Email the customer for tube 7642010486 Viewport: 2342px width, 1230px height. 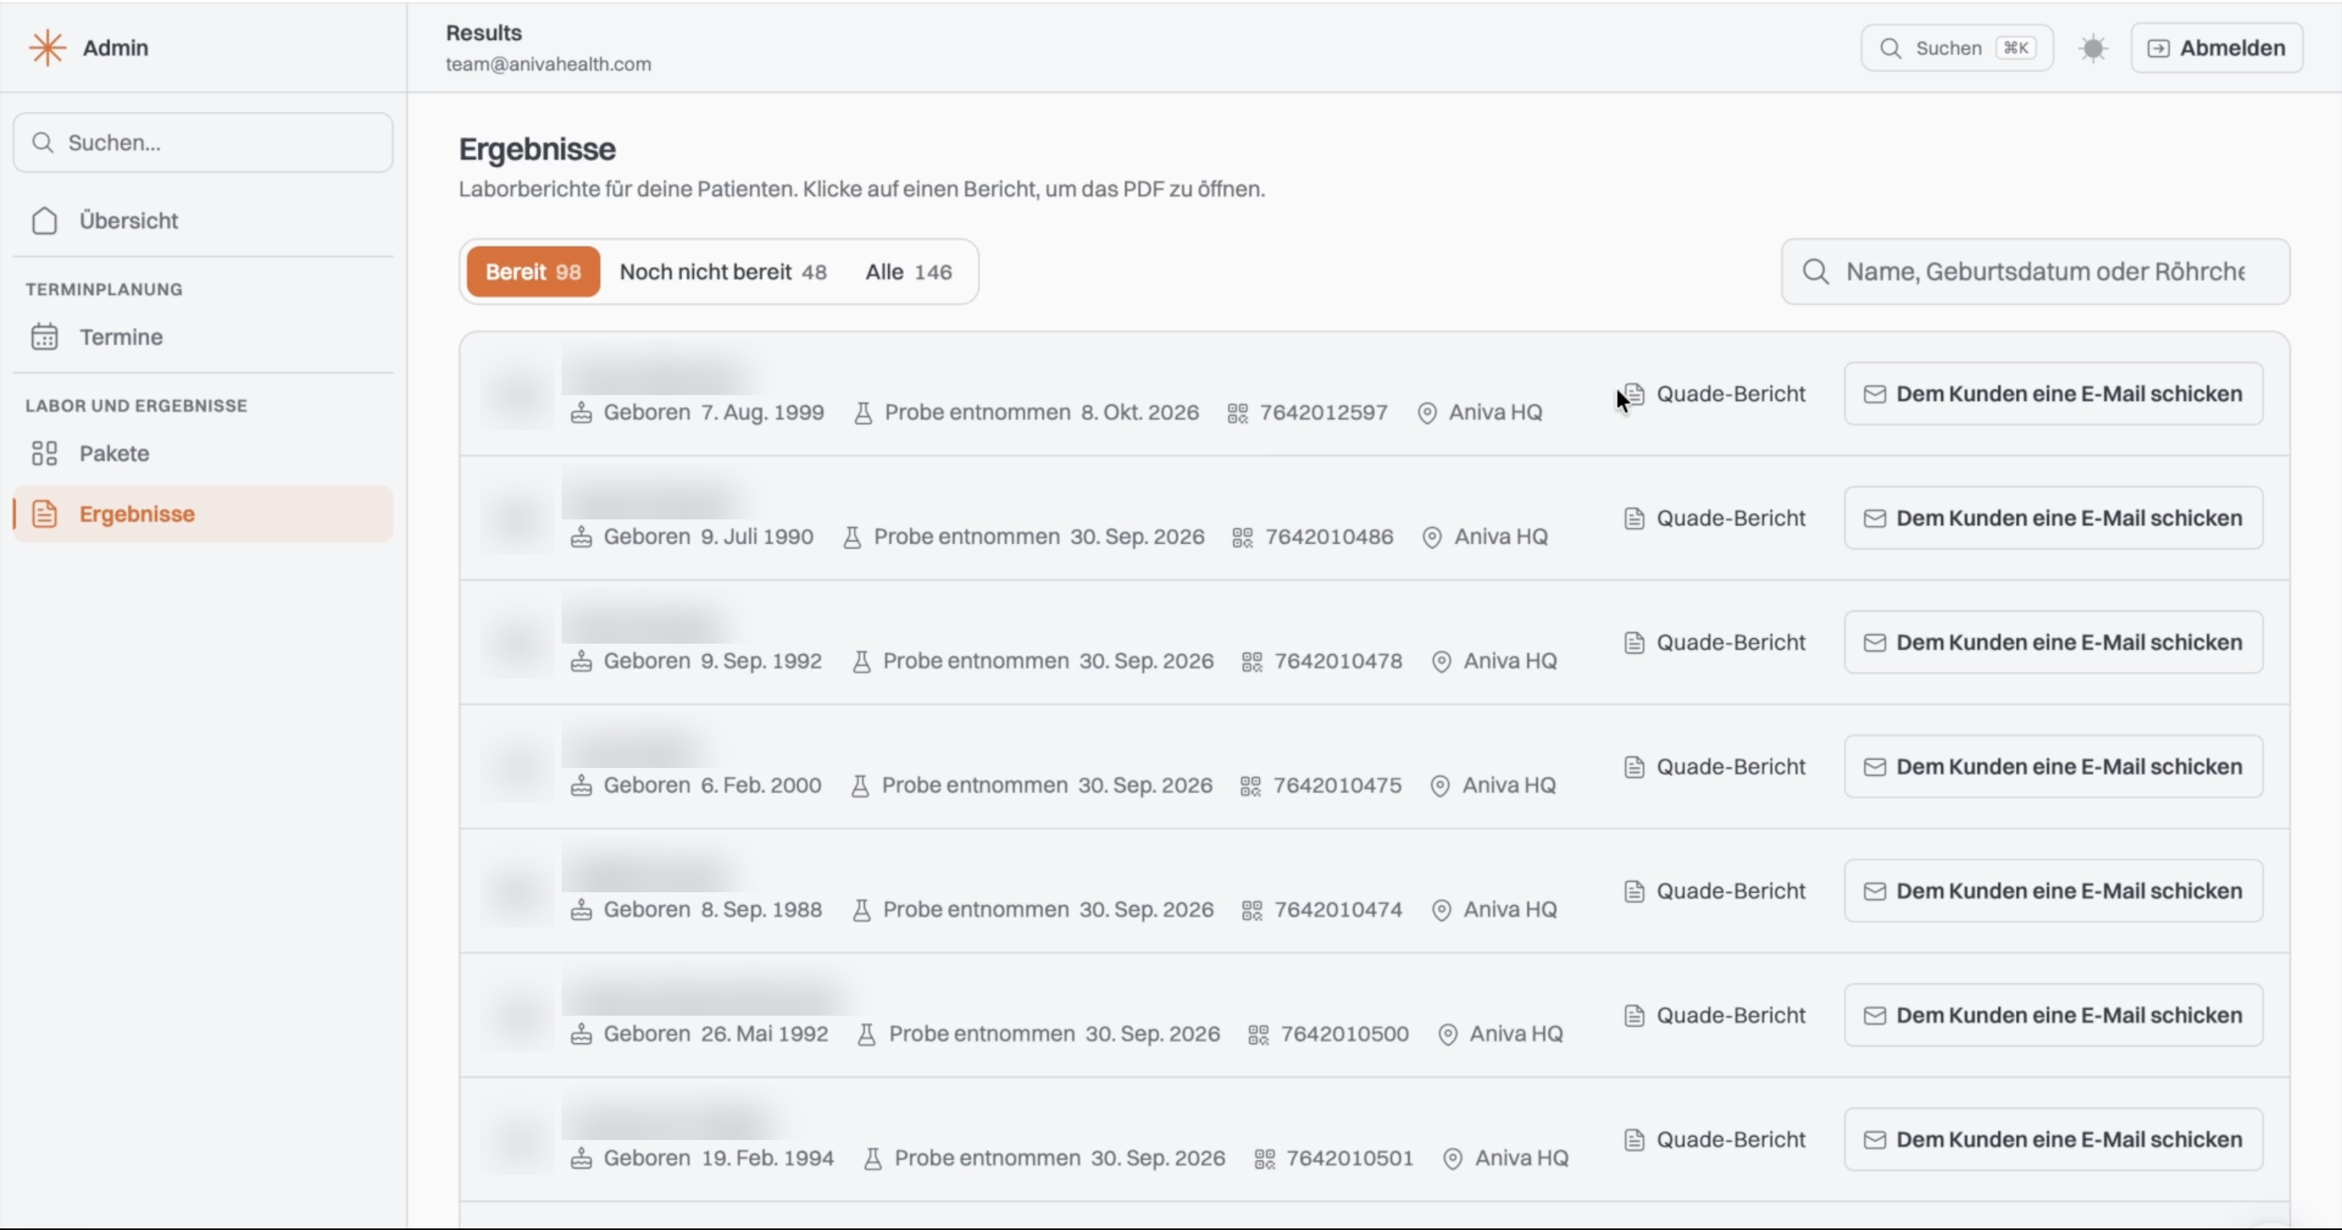click(x=2053, y=518)
